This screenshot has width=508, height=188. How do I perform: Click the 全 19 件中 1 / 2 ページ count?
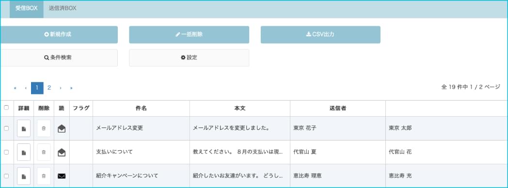(x=471, y=87)
